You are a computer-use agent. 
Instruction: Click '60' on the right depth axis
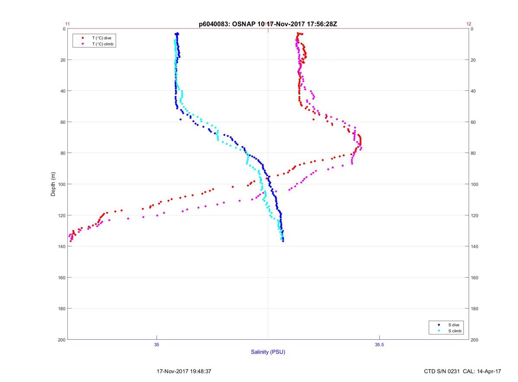[x=473, y=122]
